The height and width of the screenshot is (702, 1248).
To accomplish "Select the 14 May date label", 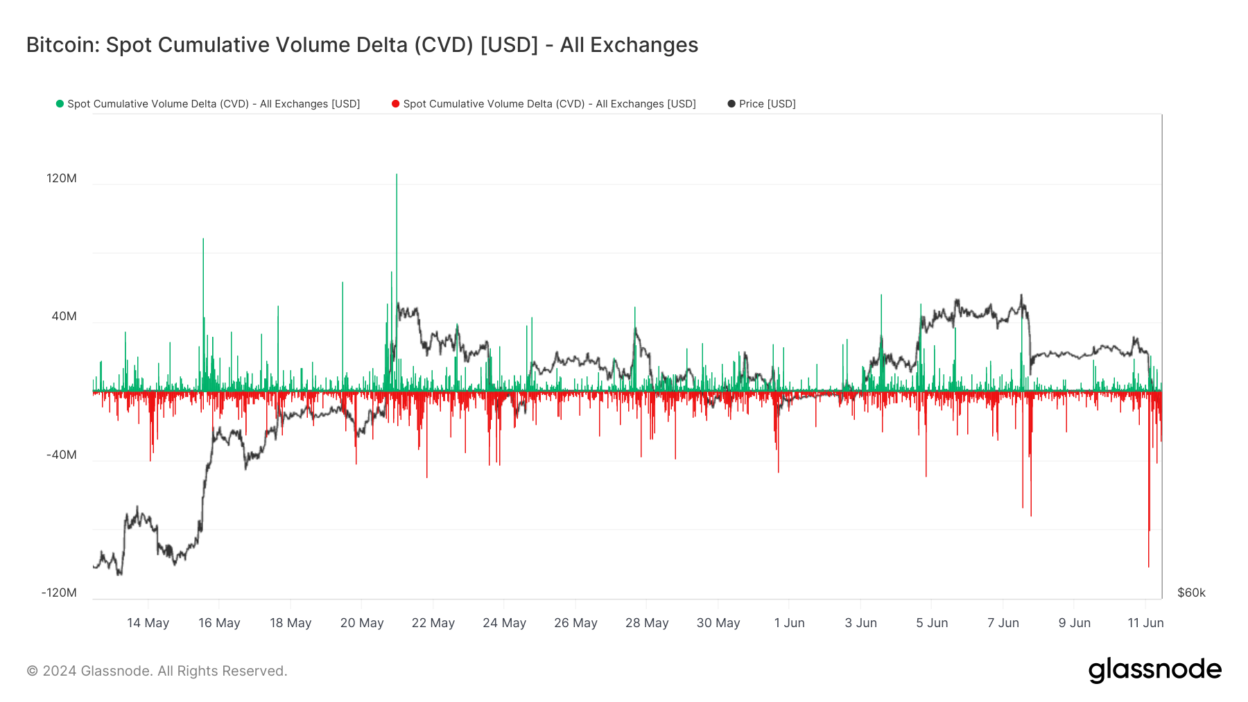I will click(x=148, y=623).
